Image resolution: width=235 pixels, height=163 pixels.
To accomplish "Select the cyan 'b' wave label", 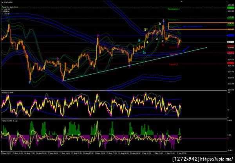I will 144,52.
